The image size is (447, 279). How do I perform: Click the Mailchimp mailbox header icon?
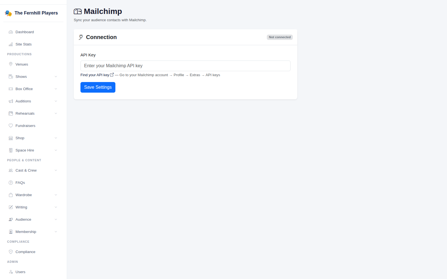pyautogui.click(x=78, y=11)
